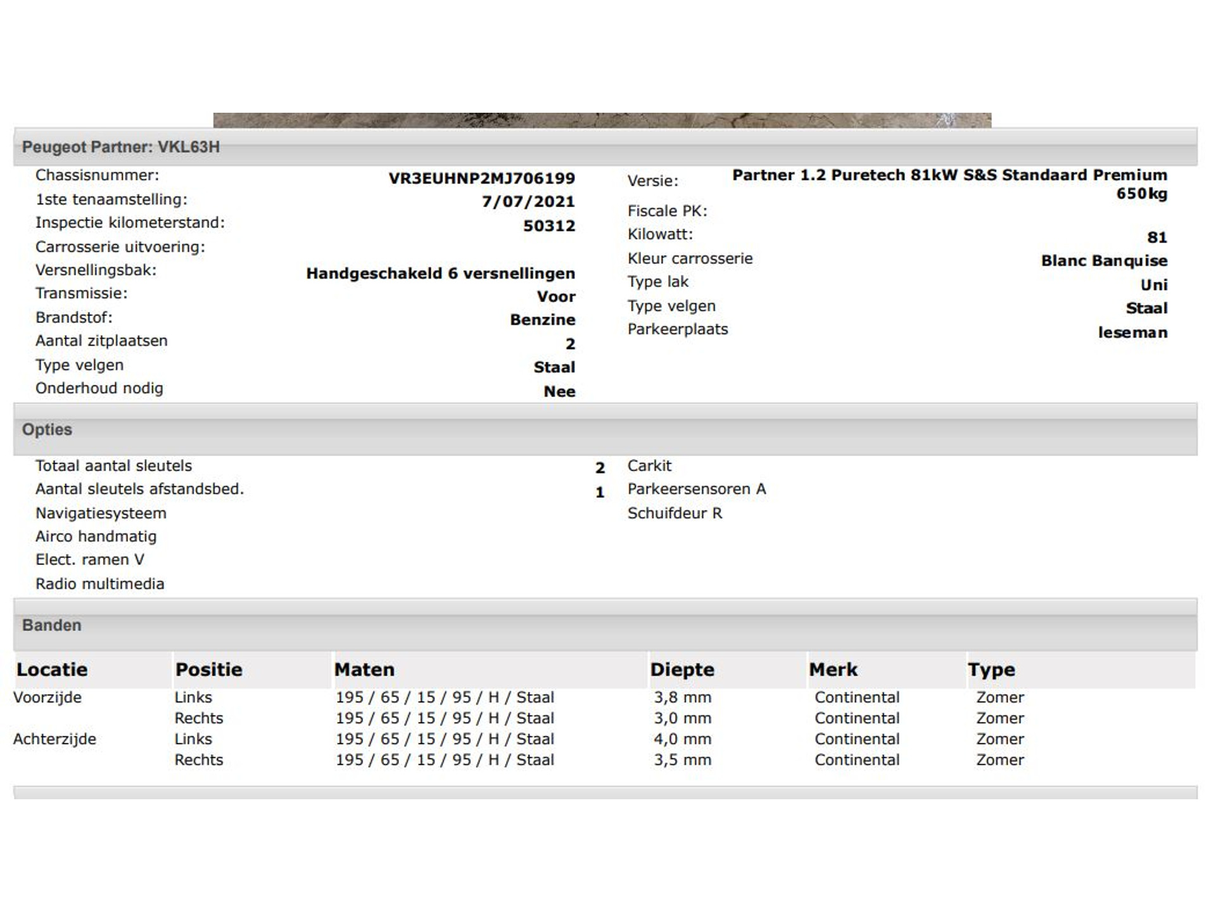Click the 3,8 mm tire depth value

pos(682,697)
